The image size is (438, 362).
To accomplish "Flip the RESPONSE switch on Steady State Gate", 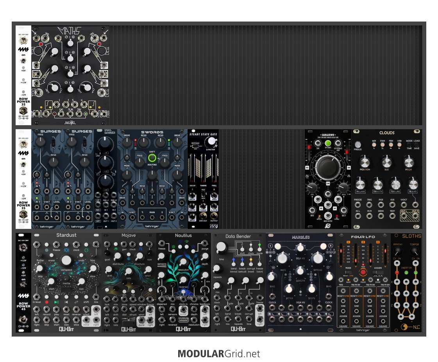I will pyautogui.click(x=195, y=146).
